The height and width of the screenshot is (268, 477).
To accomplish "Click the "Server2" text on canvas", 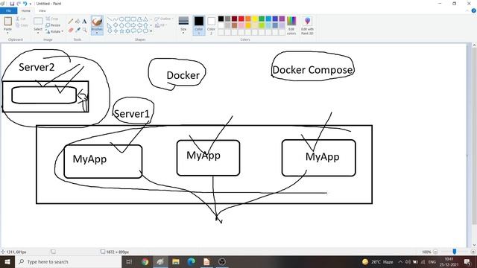I will [37, 67].
